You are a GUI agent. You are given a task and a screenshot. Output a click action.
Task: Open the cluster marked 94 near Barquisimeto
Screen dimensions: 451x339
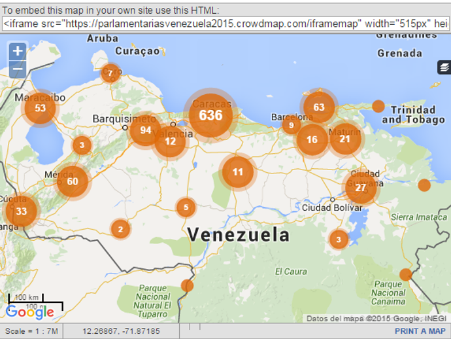(x=146, y=130)
